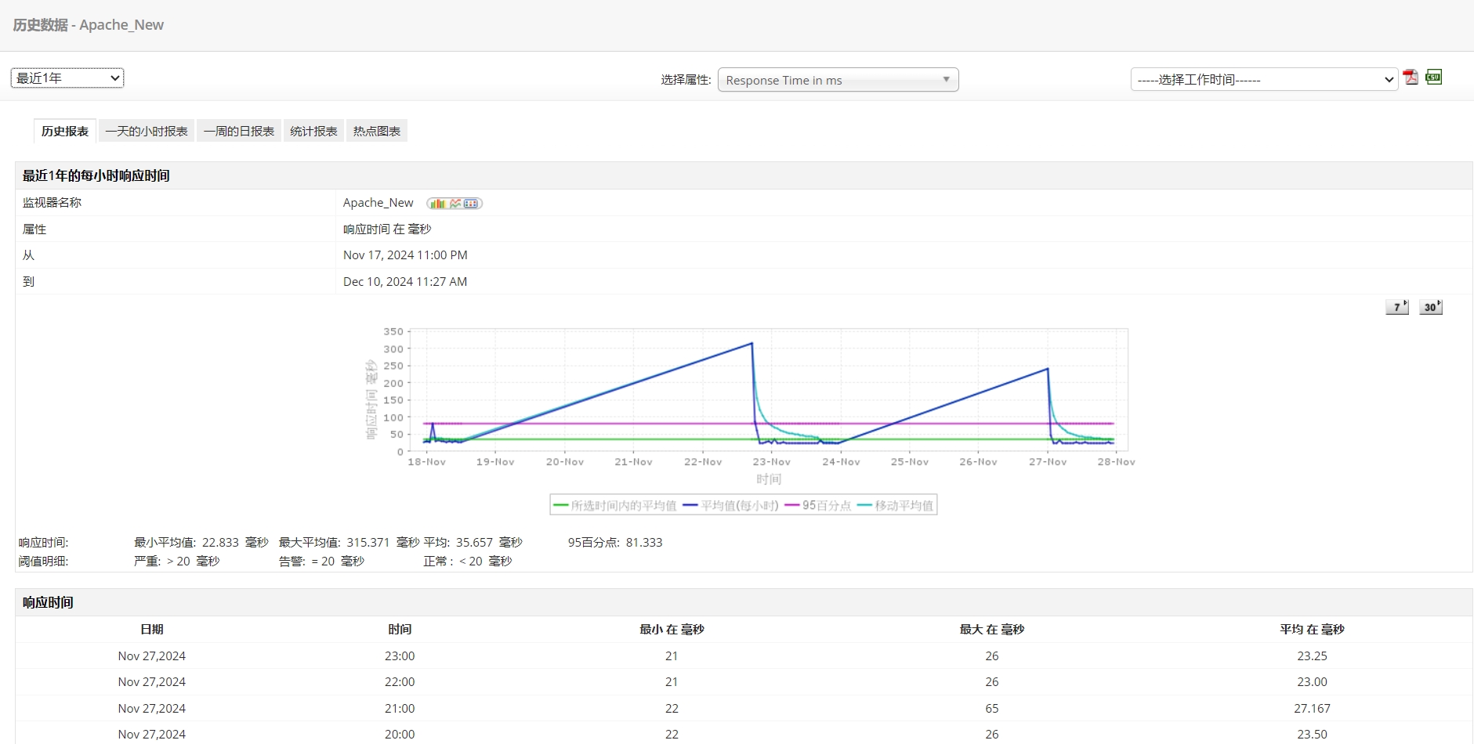Screen dimensions: 1474x744
Task: Click the end date Dec 10, 2024 11:27 AM
Action: click(x=405, y=282)
